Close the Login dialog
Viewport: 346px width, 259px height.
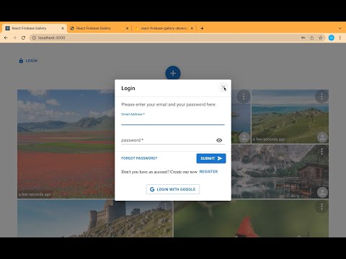pyautogui.click(x=223, y=87)
